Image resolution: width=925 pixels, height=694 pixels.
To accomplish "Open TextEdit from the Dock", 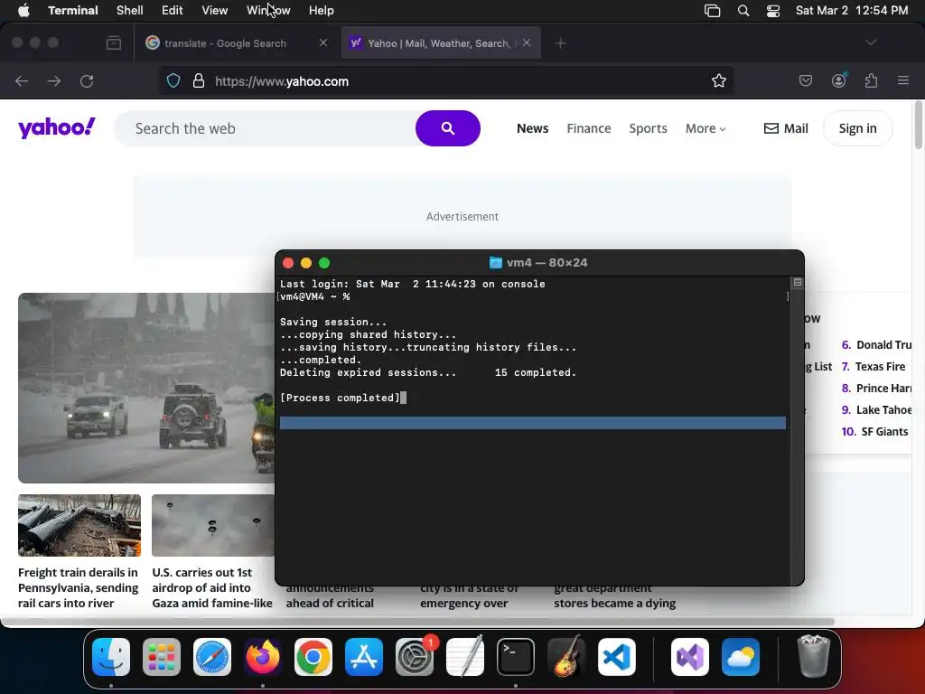I will 465,657.
